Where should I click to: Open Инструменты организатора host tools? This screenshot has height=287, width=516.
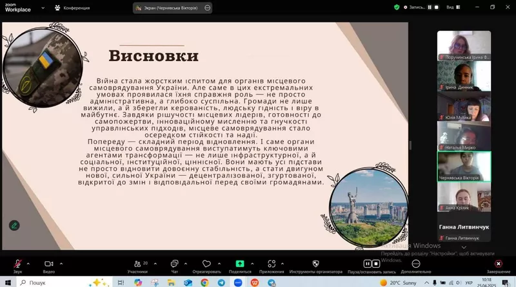[315, 266]
